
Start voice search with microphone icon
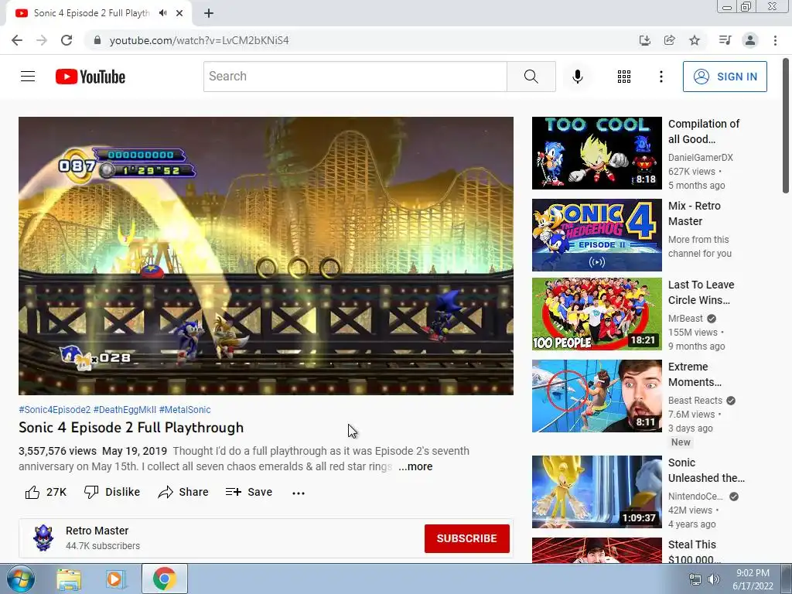[x=577, y=77]
